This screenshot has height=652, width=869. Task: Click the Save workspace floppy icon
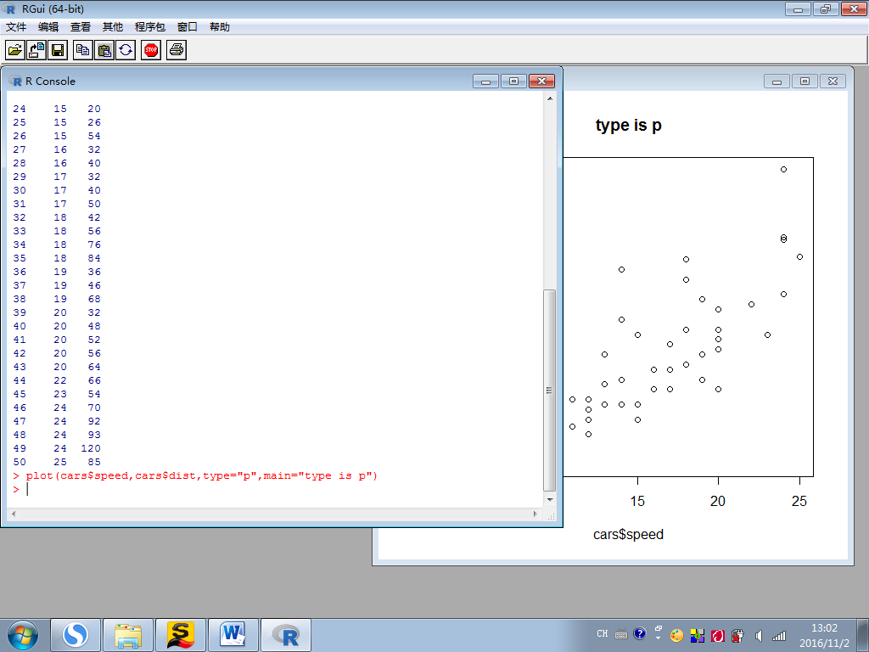tap(58, 50)
